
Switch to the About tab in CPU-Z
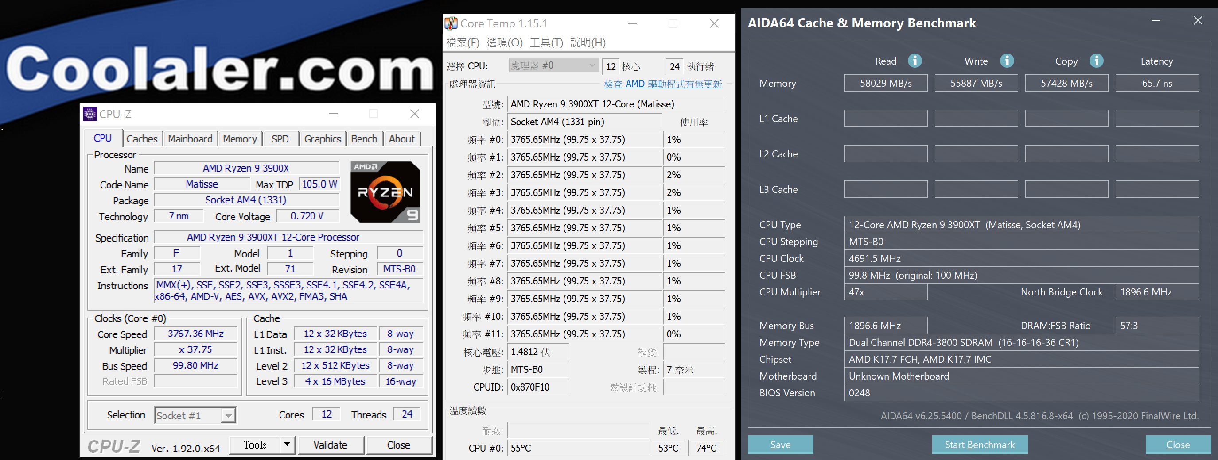pos(402,139)
